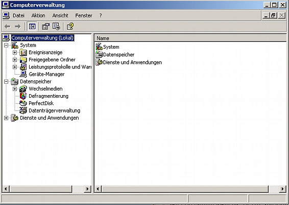The image size is (289, 205).
Task: Select PerfectDisk label in tree
Action: pos(41,103)
